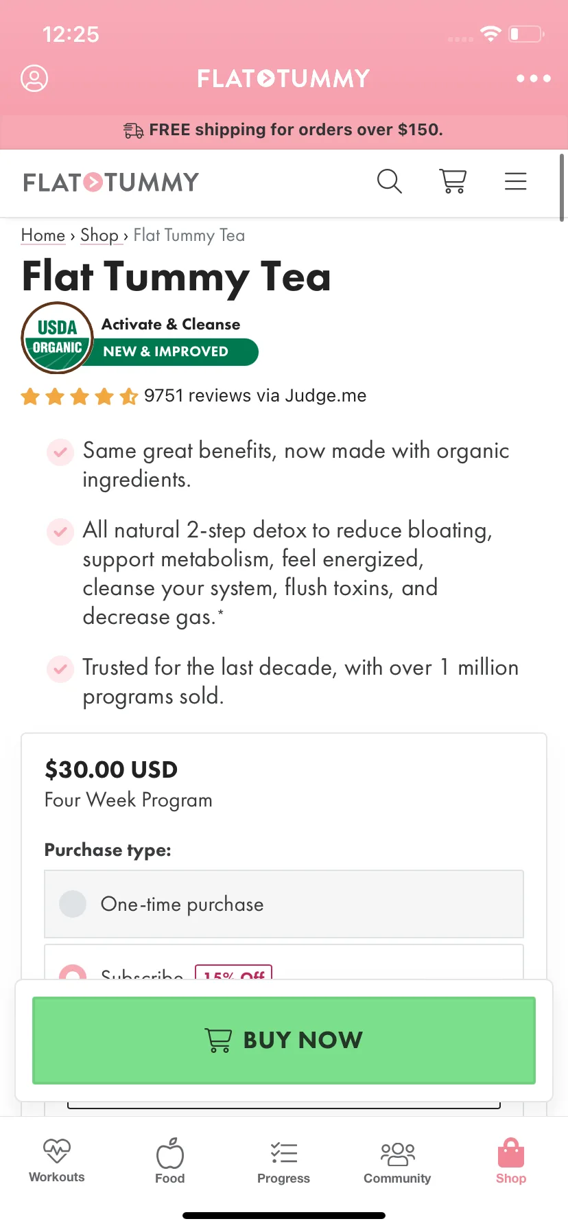Open the Community tab

[397, 1161]
